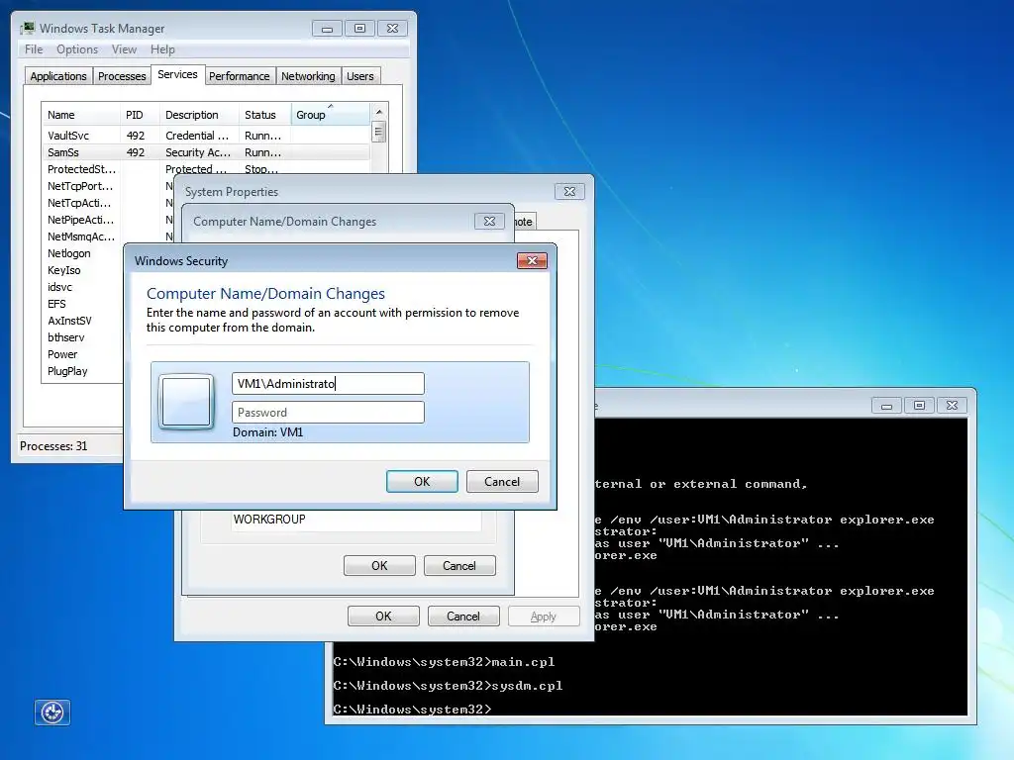Maximize the Task Manager window
1014x760 pixels.
click(360, 29)
